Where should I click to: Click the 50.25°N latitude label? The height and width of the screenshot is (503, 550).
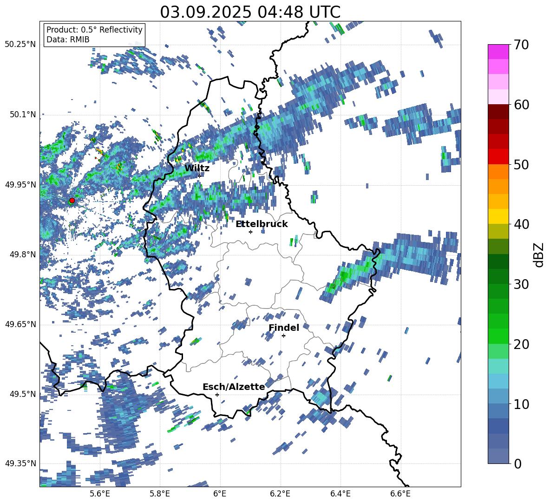[x=20, y=45]
